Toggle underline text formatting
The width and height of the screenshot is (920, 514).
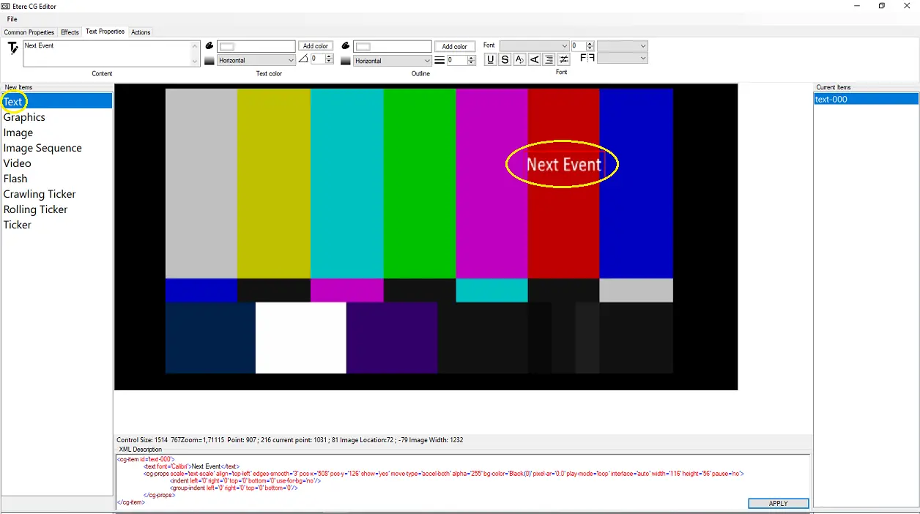(x=490, y=60)
